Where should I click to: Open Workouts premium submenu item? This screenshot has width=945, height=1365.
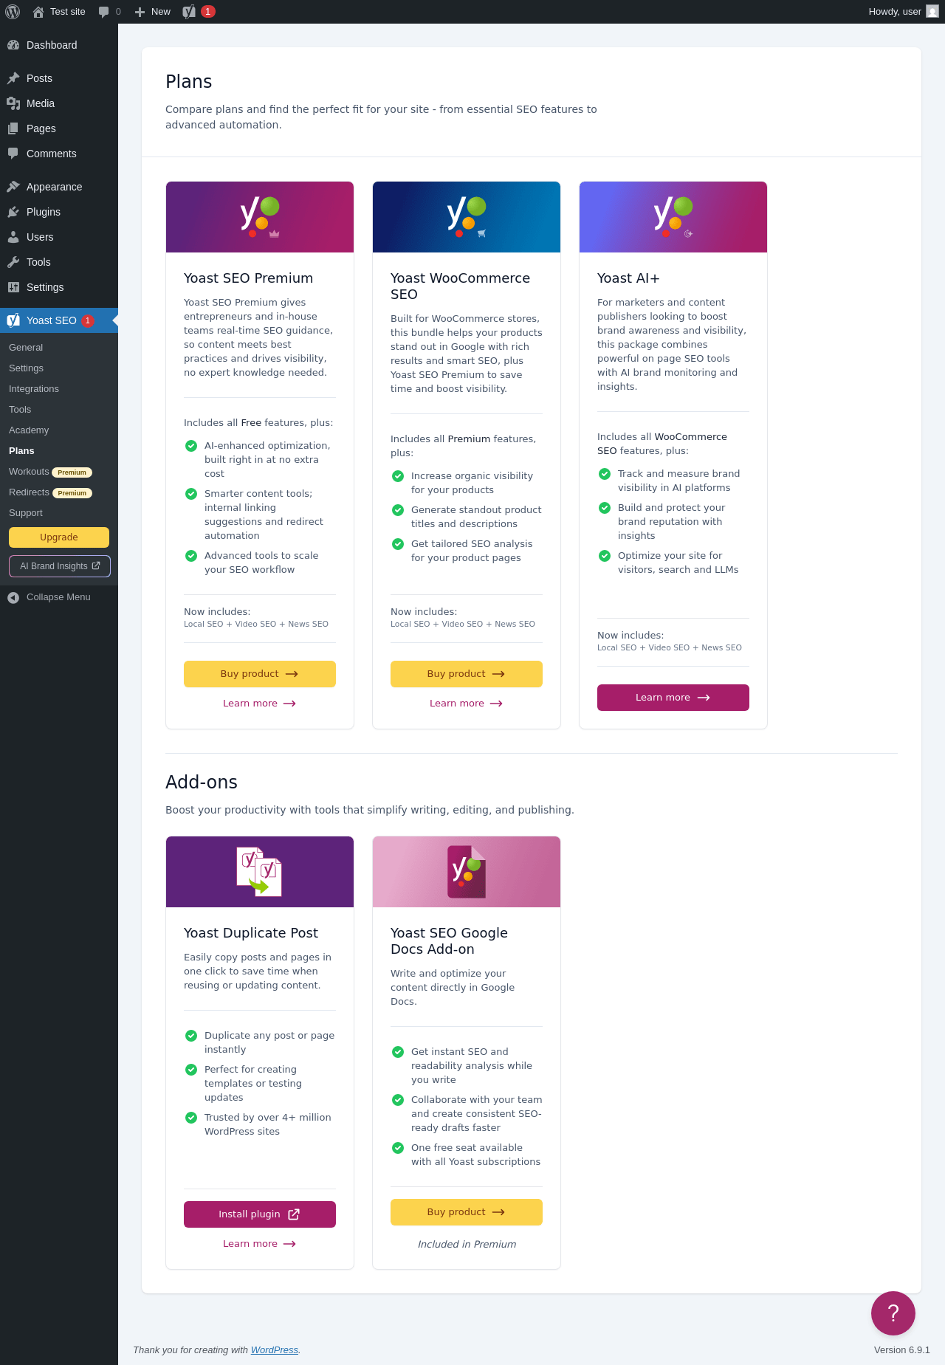coord(50,472)
